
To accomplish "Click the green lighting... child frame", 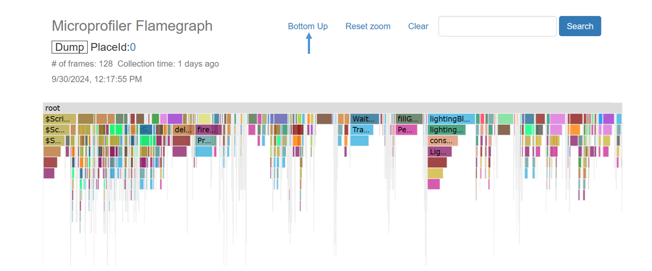I will 446,130.
